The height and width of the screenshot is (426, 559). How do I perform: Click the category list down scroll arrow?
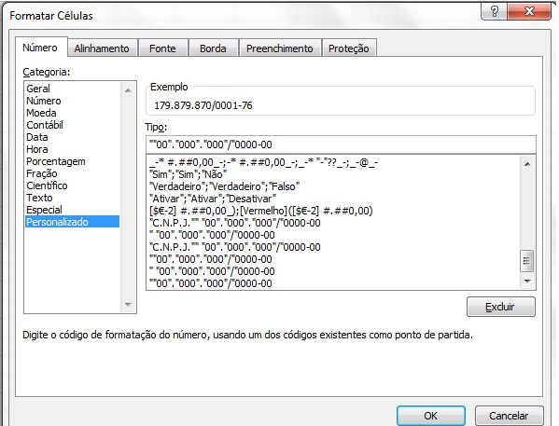click(x=128, y=305)
